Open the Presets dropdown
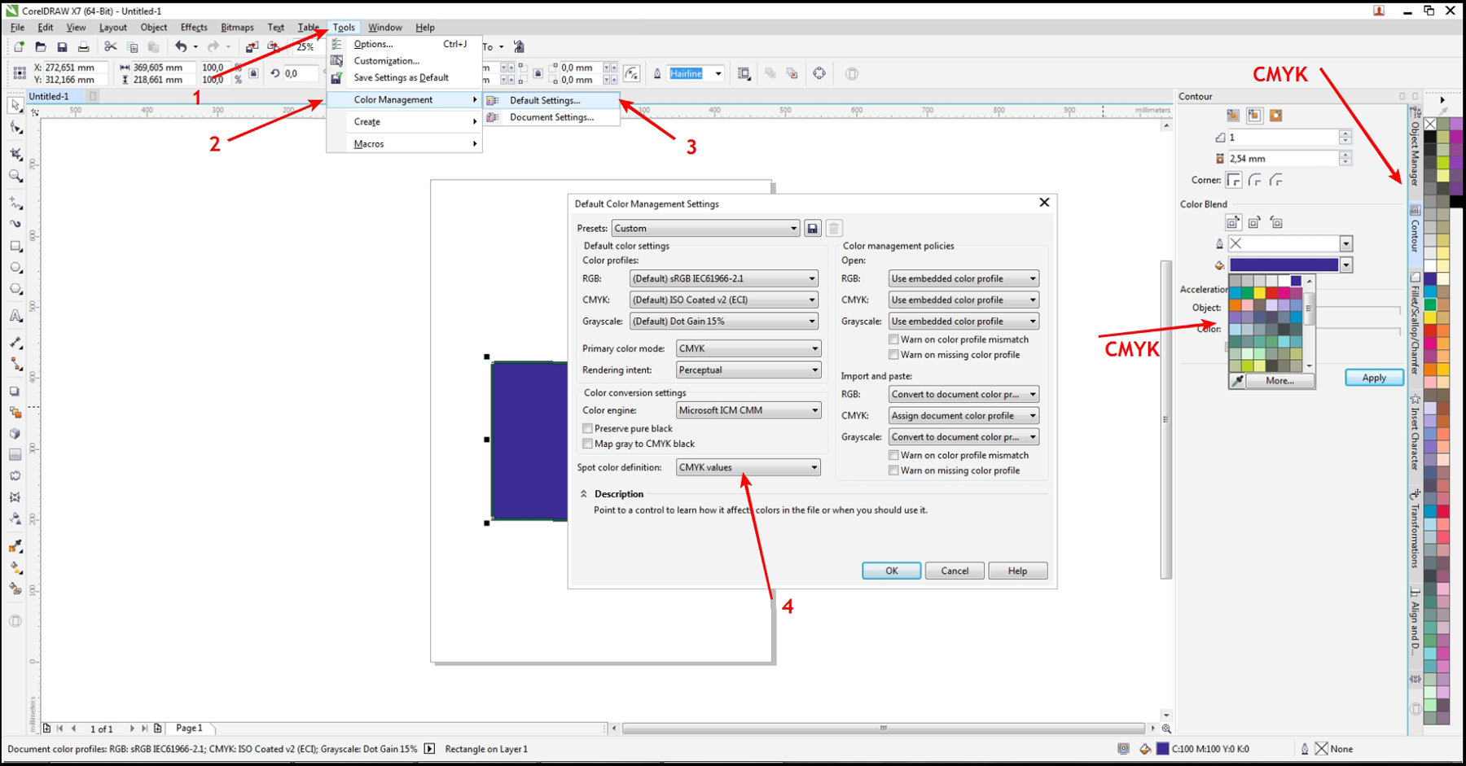Screen dimensions: 1466x766 tap(705, 229)
